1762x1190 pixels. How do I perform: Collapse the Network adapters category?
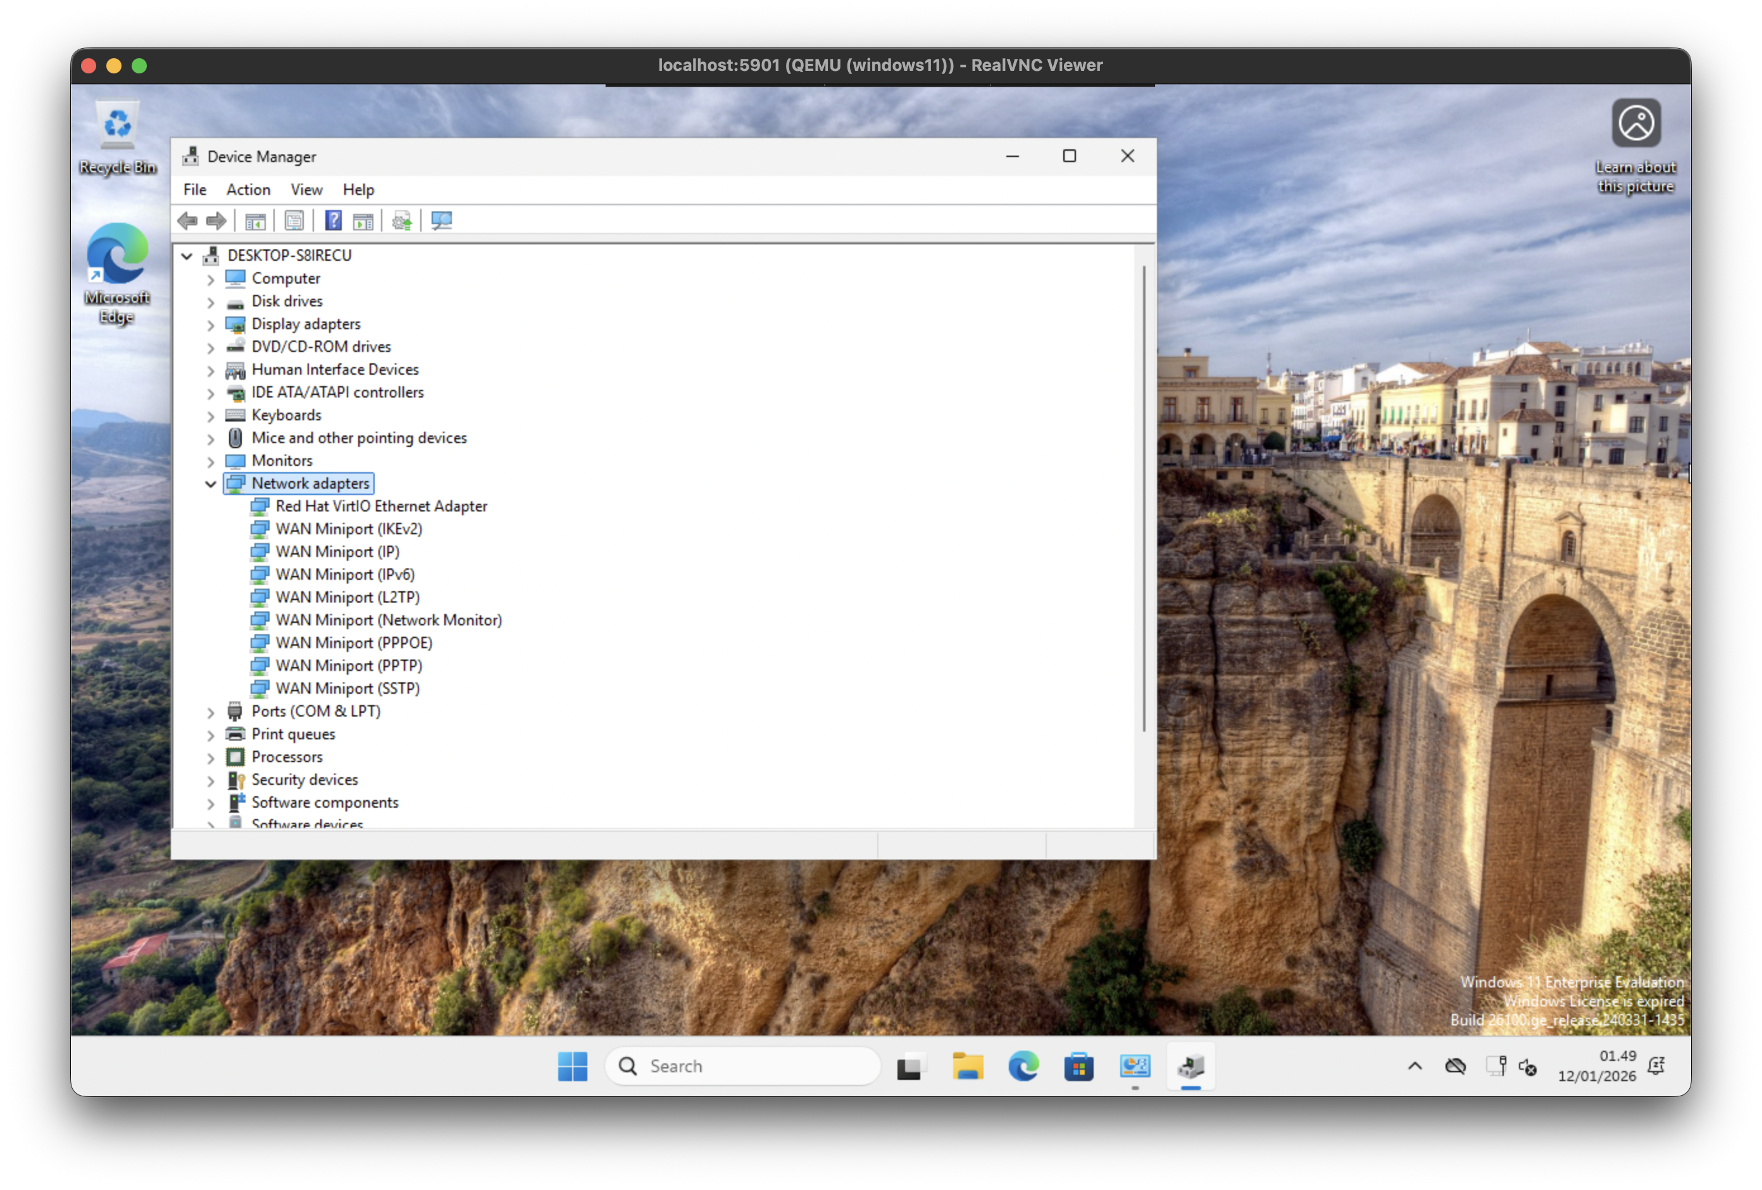pyautogui.click(x=211, y=484)
